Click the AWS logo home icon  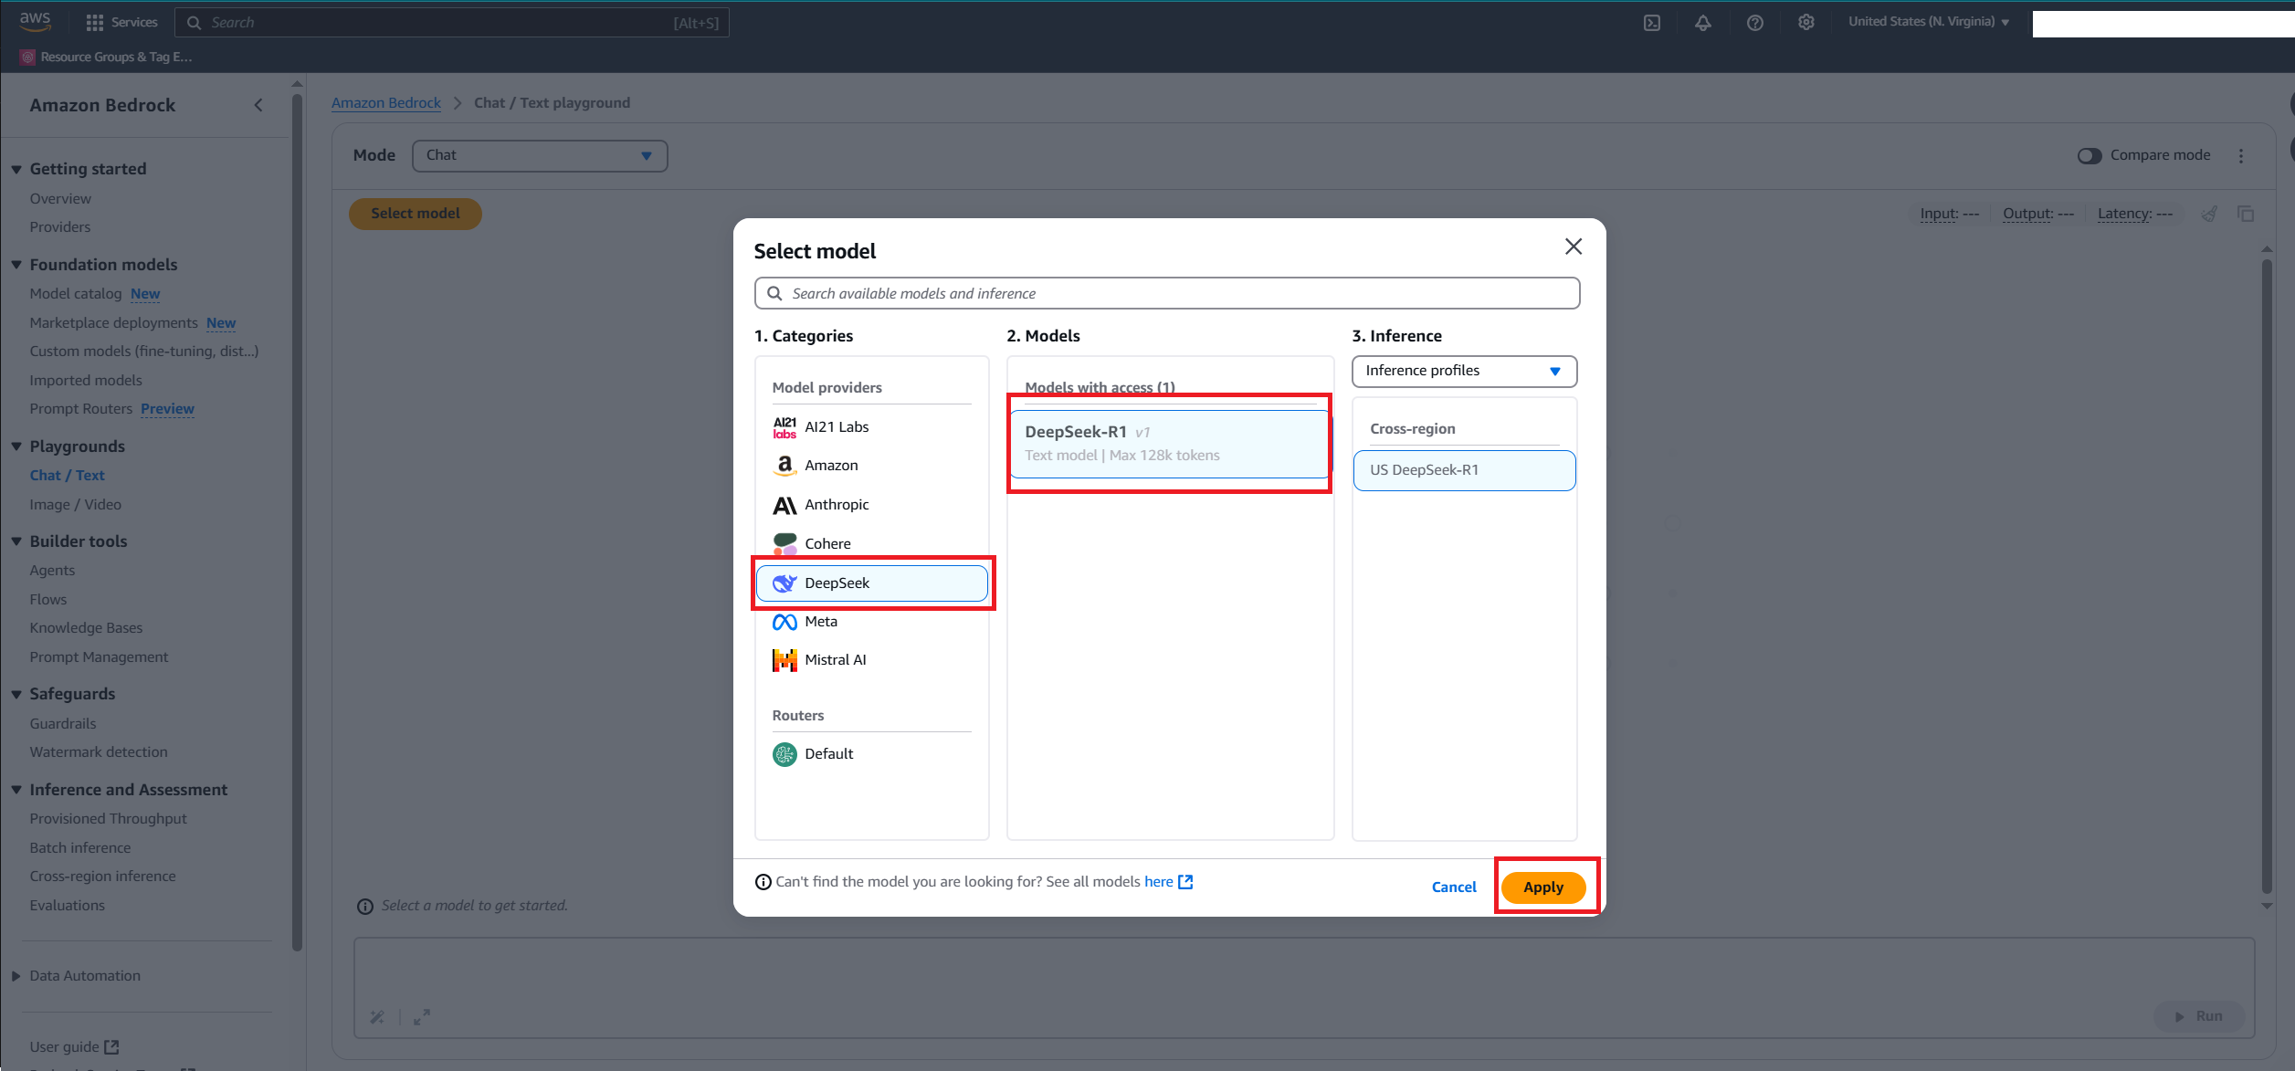click(35, 21)
